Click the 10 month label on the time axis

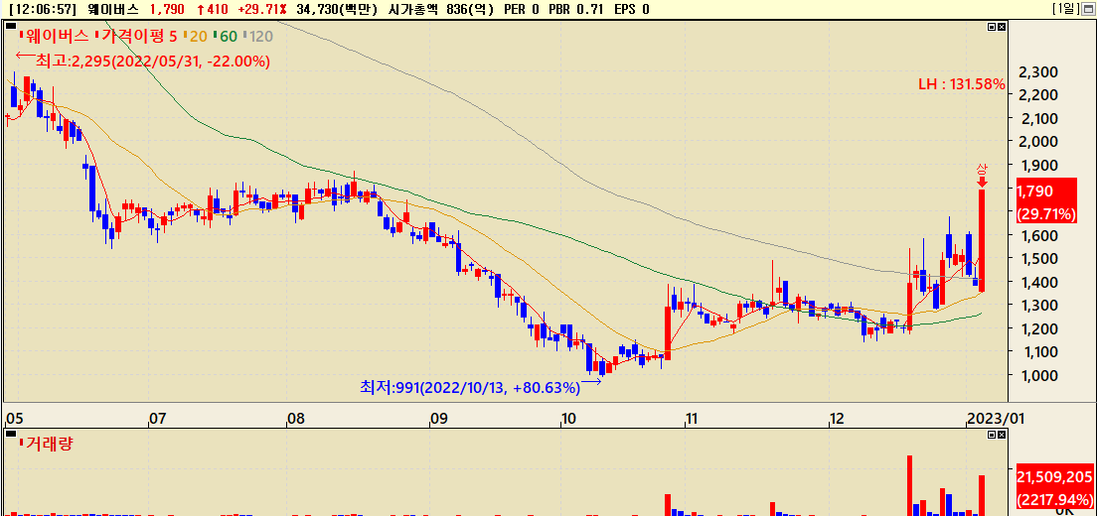pyautogui.click(x=568, y=420)
